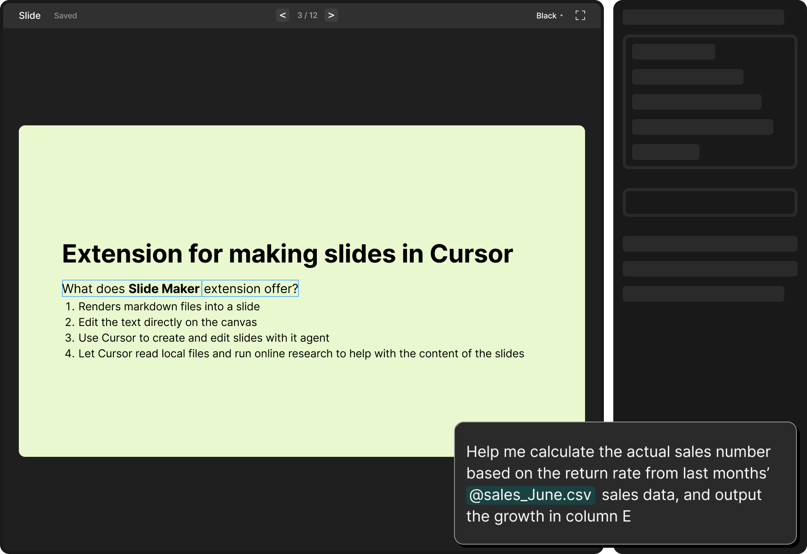Click the Saved status indicator
The width and height of the screenshot is (807, 554).
(65, 16)
